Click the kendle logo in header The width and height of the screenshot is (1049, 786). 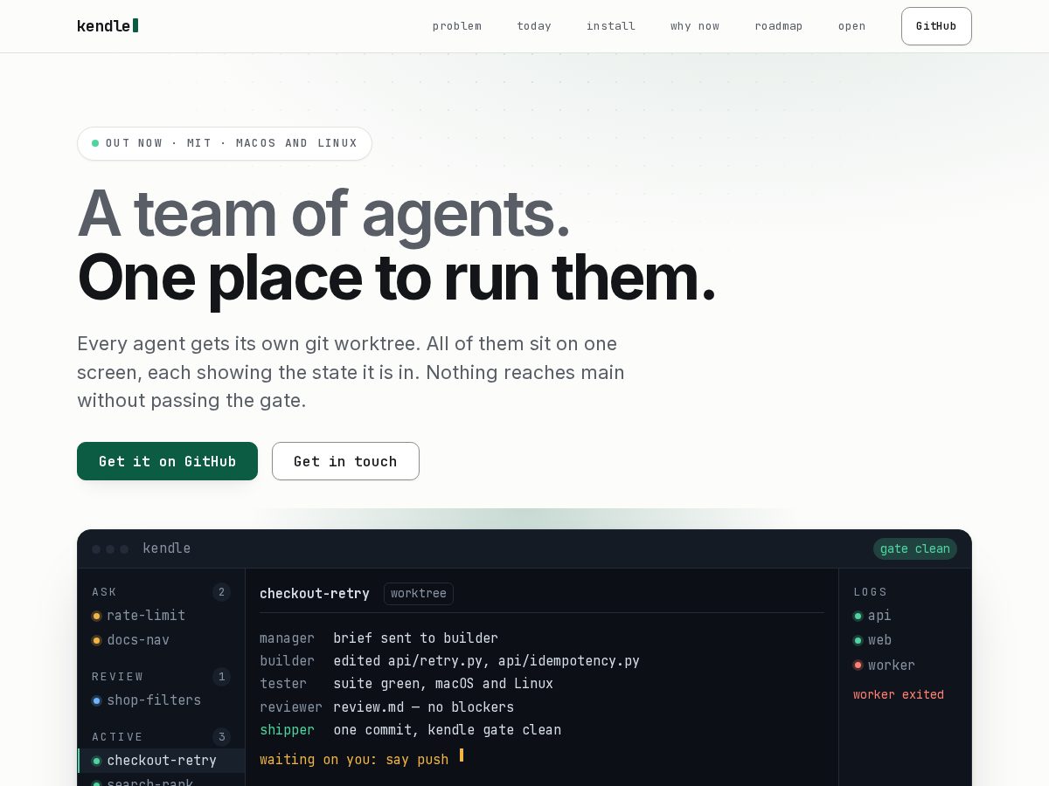click(108, 25)
